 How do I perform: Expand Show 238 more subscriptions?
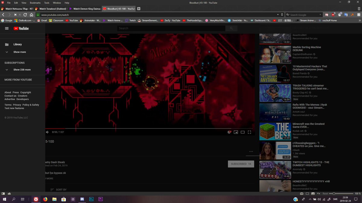click(x=22, y=69)
